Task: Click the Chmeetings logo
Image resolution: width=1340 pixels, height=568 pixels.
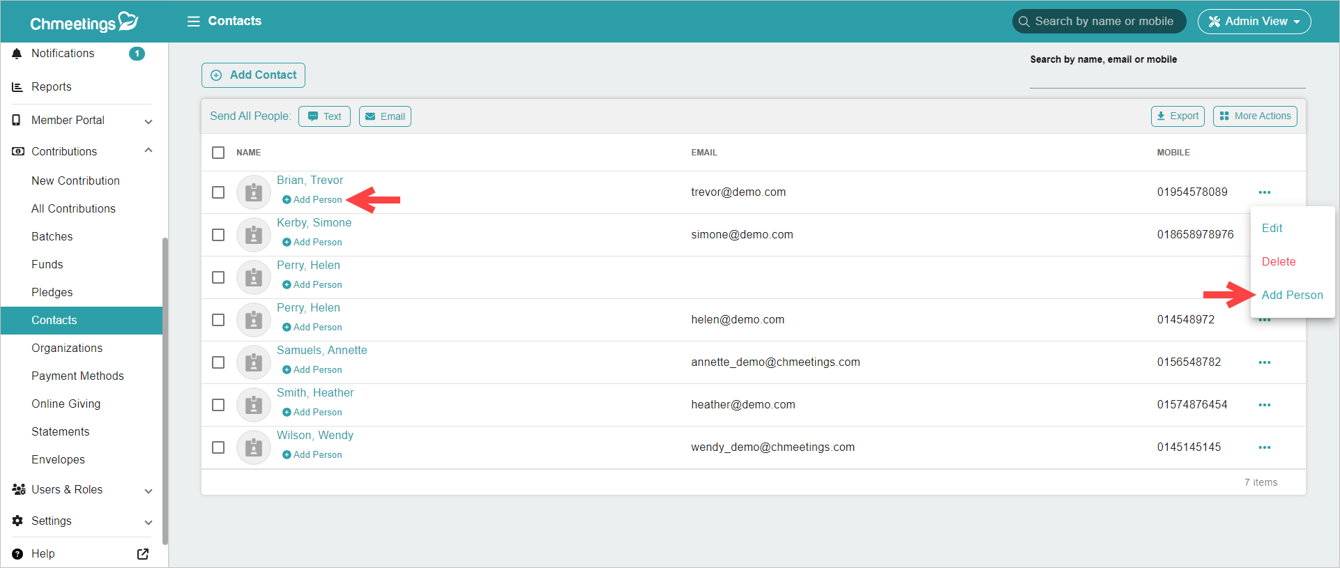Action: point(84,22)
